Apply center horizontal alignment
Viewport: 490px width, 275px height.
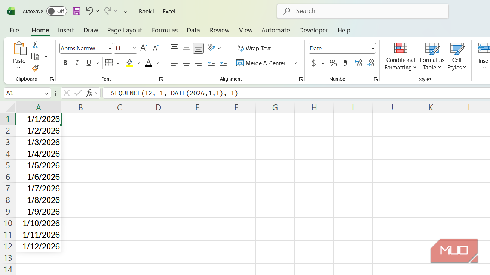[186, 63]
